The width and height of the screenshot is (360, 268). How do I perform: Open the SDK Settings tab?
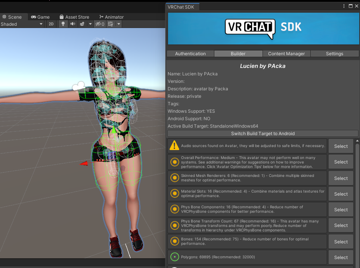335,54
